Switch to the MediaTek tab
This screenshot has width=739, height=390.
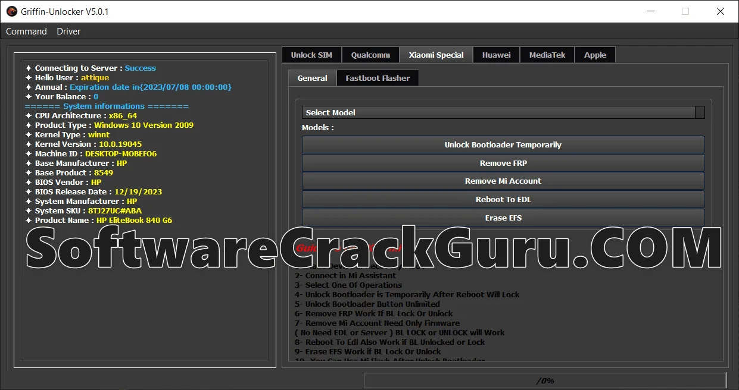pos(547,55)
